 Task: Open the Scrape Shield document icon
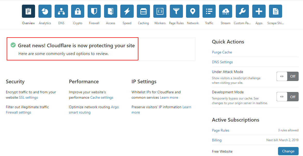click(x=276, y=11)
